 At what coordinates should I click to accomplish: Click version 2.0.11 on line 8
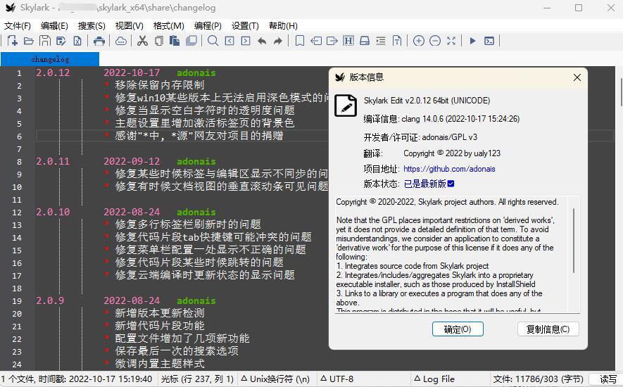[x=53, y=161]
